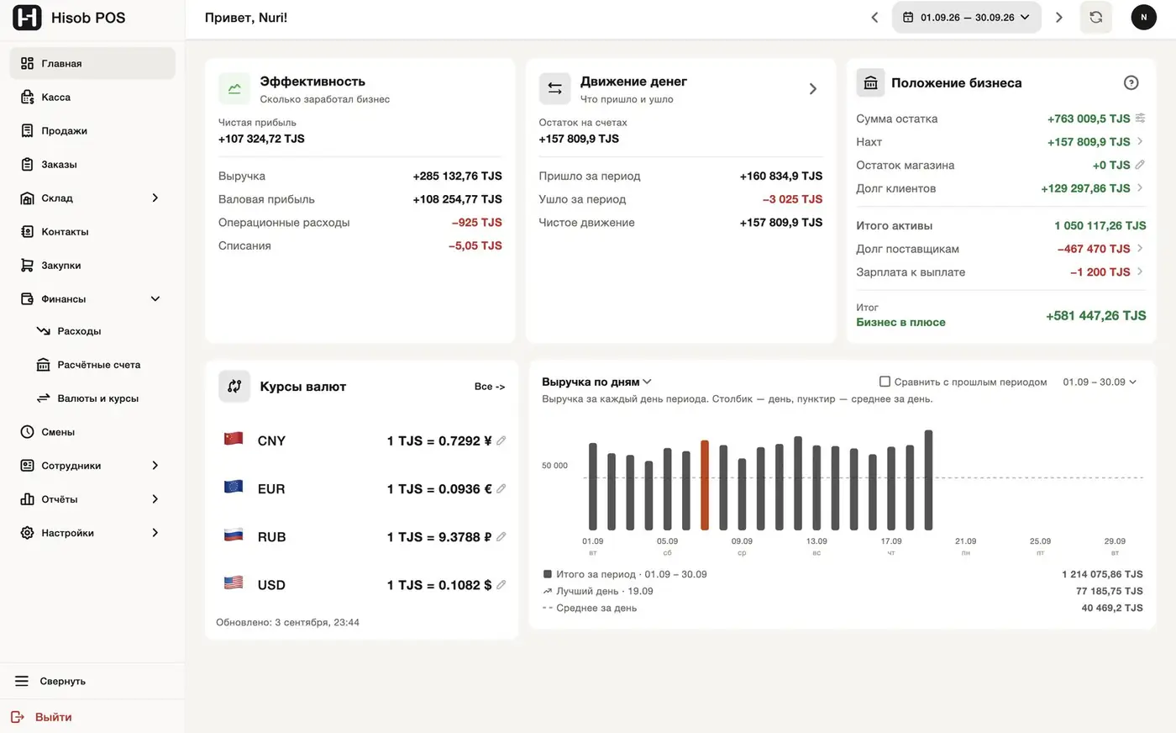The height and width of the screenshot is (733, 1176).
Task: Go to the next period arrow
Action: (x=1058, y=17)
